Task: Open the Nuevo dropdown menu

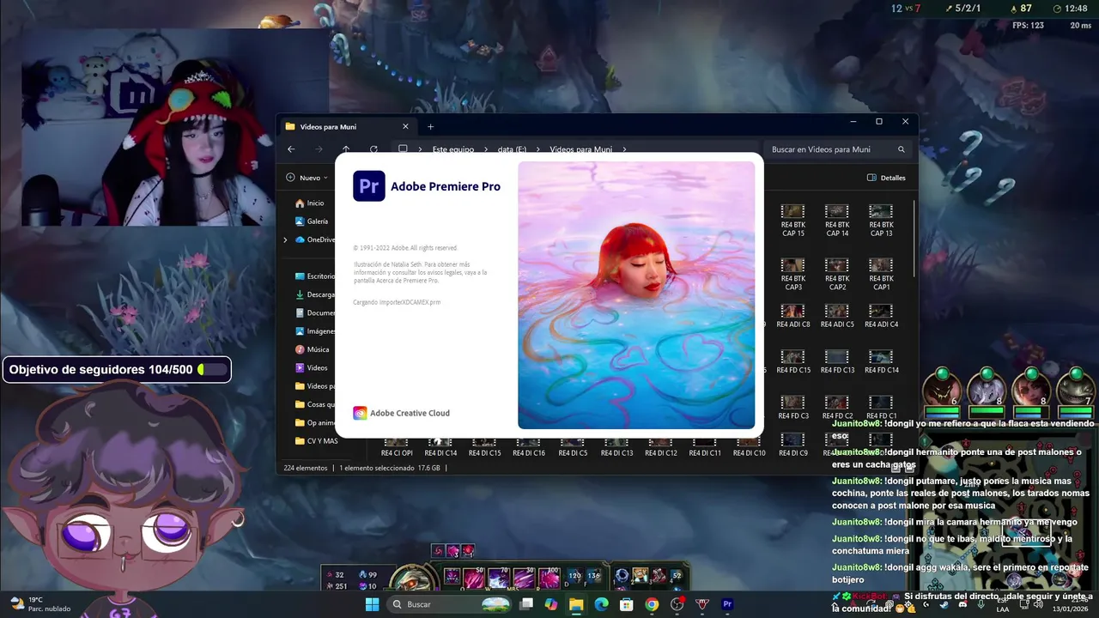Action: click(x=308, y=178)
